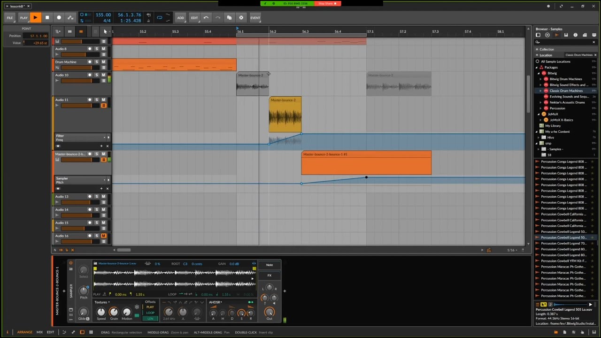Open Sampler Note chain button
Image resolution: width=601 pixels, height=338 pixels.
[x=270, y=265]
